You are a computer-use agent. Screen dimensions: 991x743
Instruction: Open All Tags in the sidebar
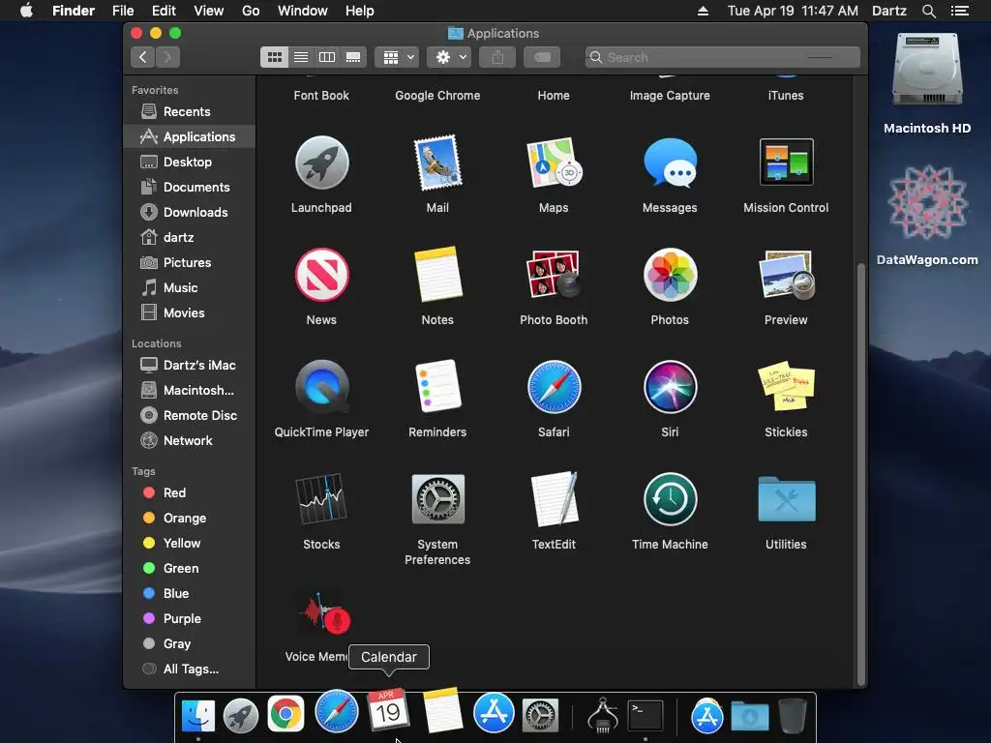pos(189,669)
